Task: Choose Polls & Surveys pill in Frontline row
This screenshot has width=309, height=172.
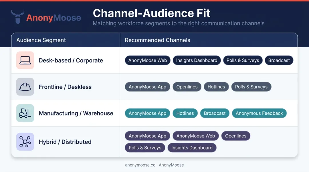Action: click(251, 87)
